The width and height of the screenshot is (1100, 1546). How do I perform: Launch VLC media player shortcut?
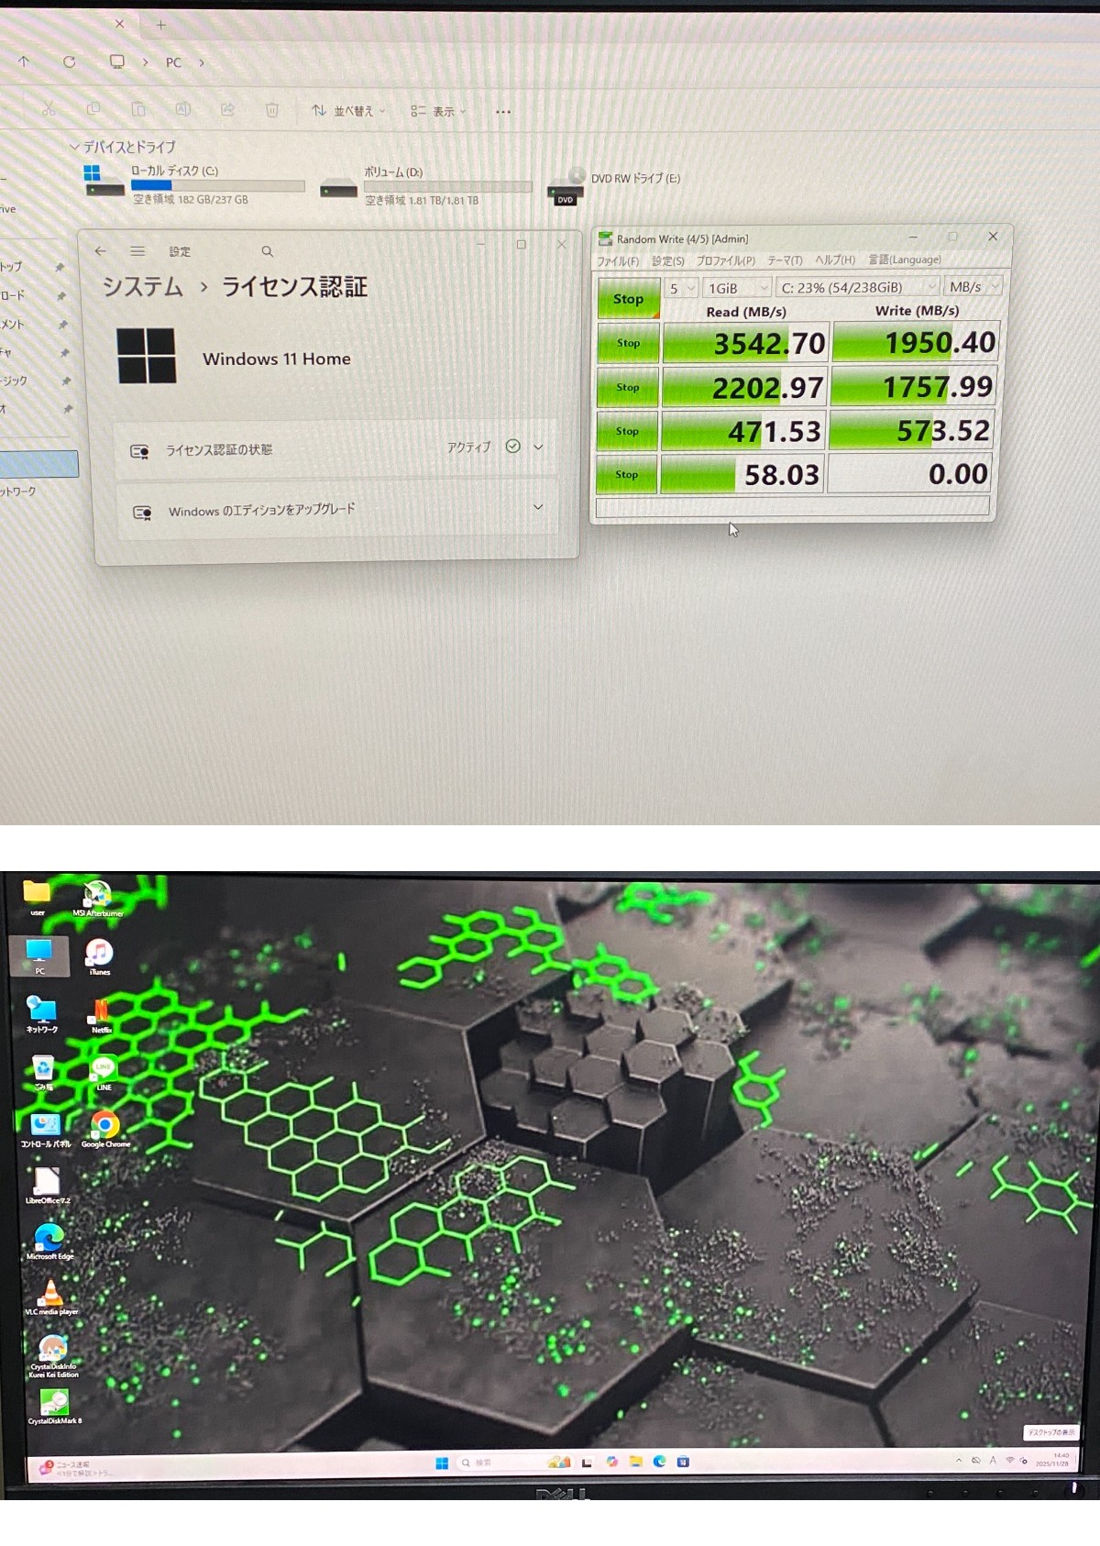pos(51,1294)
